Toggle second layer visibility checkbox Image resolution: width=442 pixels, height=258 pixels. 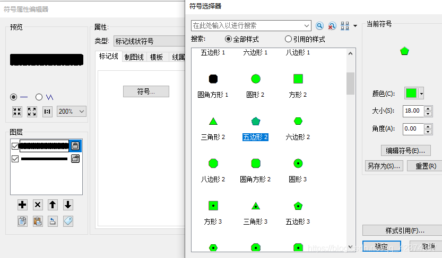coord(15,159)
